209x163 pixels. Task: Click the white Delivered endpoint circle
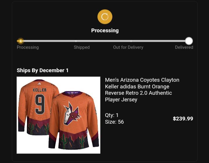[189, 41]
